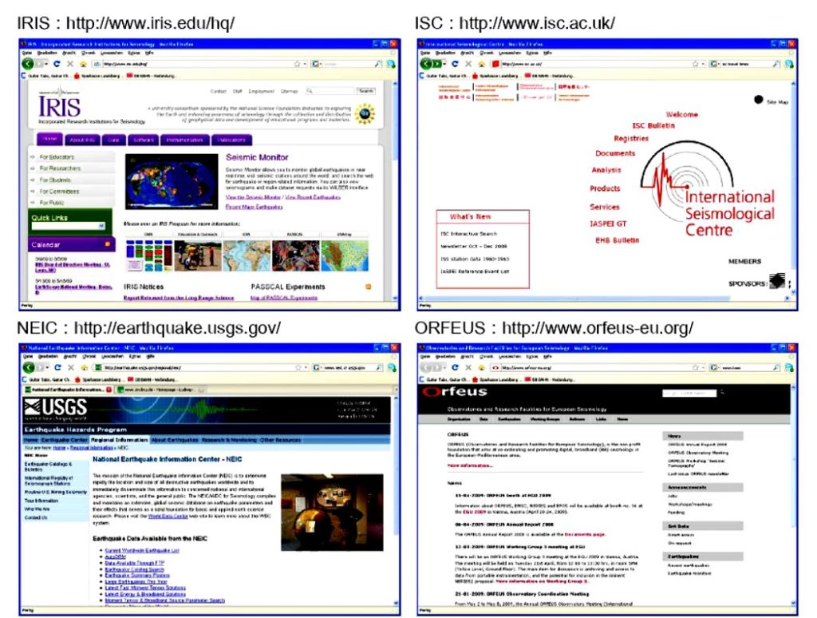Click the Back arrow in the IRIS browser window

[x=28, y=64]
